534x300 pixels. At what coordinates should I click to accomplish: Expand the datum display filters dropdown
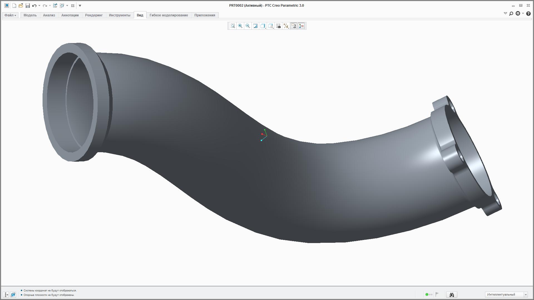point(286,26)
